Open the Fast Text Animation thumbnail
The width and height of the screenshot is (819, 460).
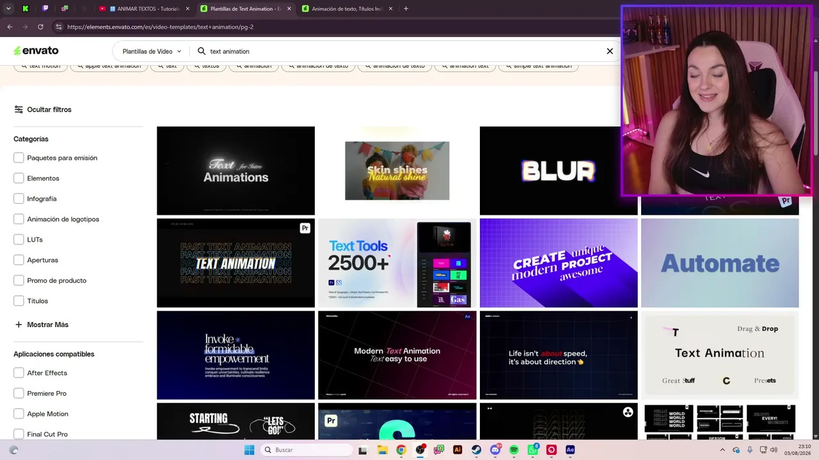[235, 263]
